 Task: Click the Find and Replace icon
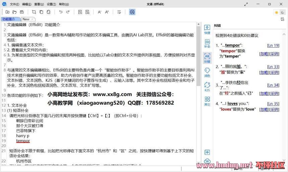87,12
